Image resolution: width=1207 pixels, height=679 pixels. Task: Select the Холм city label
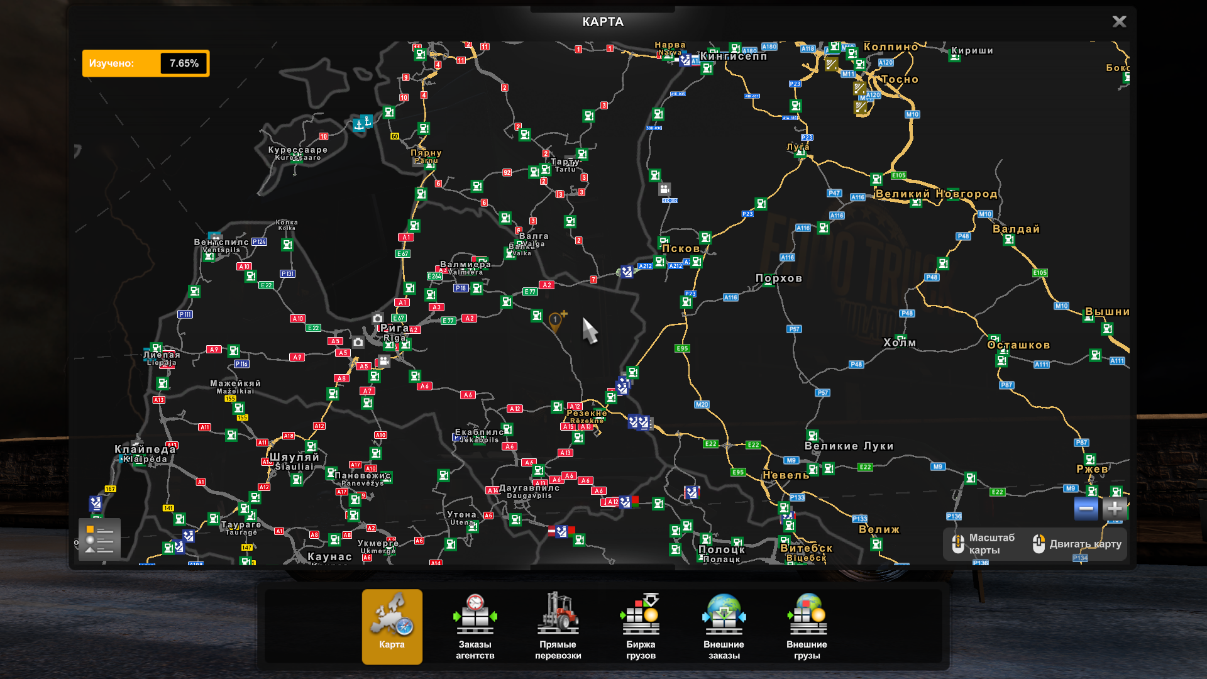tap(900, 343)
